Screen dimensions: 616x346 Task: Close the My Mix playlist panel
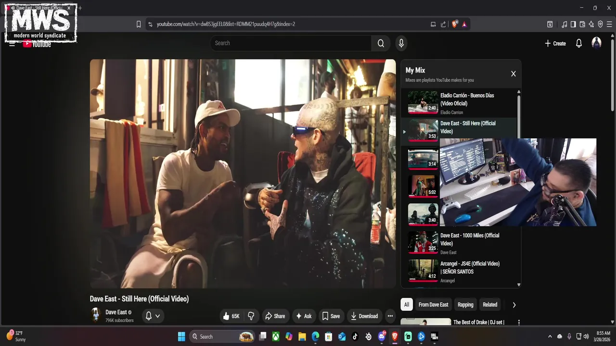[x=513, y=74]
